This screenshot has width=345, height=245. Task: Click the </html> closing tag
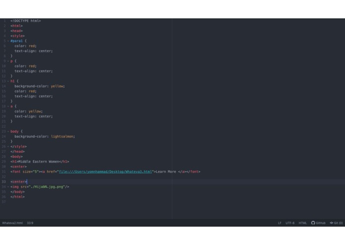click(x=17, y=197)
